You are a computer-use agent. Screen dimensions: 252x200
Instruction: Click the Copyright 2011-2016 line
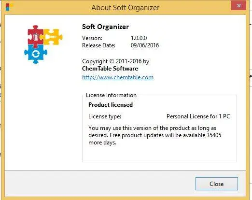[115, 61]
